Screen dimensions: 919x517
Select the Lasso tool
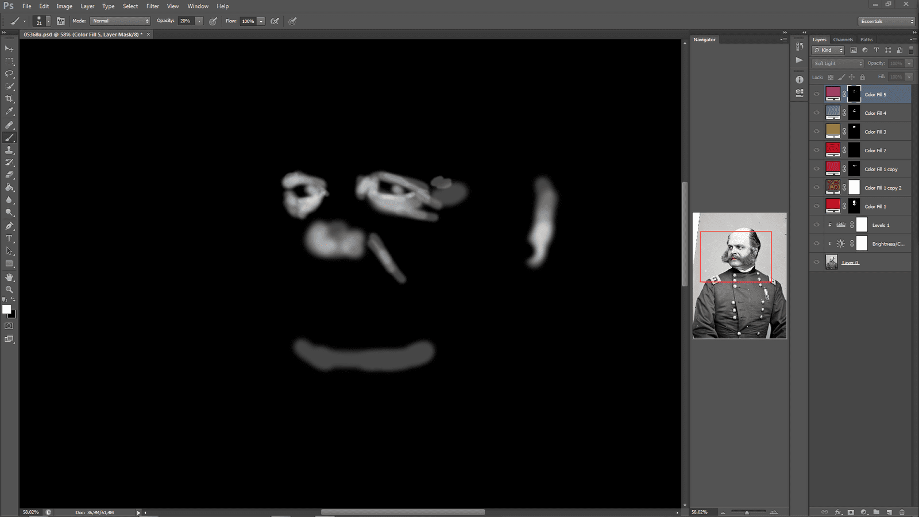[x=9, y=74]
